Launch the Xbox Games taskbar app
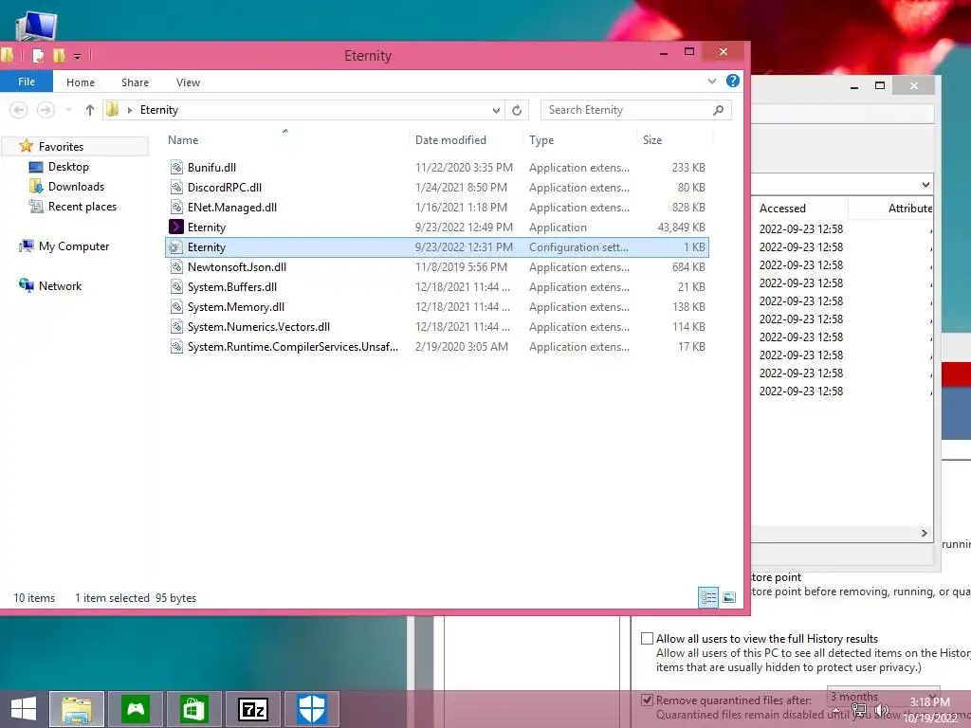This screenshot has width=971, height=728. (x=136, y=709)
